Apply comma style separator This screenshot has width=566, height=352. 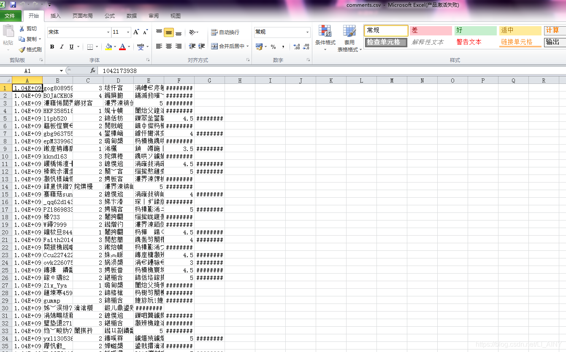pyautogui.click(x=283, y=46)
